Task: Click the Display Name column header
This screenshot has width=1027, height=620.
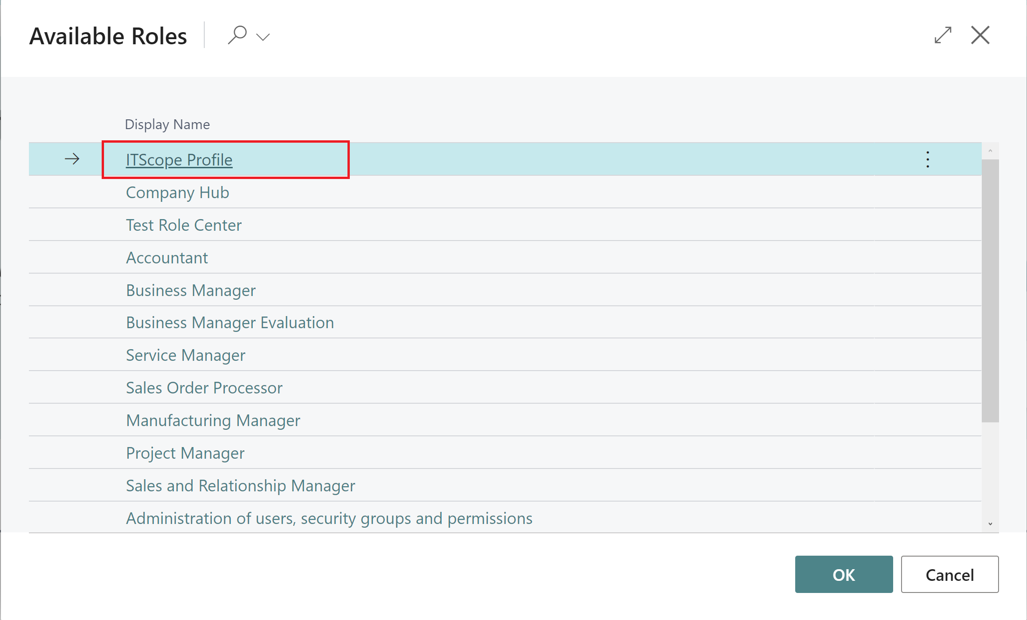Action: [x=167, y=124]
